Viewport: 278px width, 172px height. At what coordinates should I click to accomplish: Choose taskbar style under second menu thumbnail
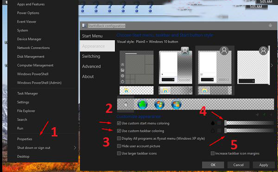click(176, 91)
